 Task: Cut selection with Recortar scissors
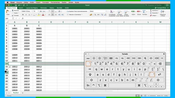(x=13, y=10)
